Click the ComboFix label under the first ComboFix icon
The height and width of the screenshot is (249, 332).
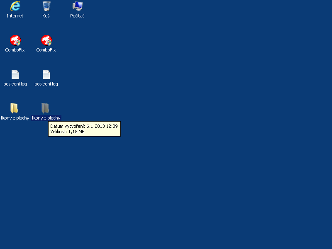pos(15,50)
